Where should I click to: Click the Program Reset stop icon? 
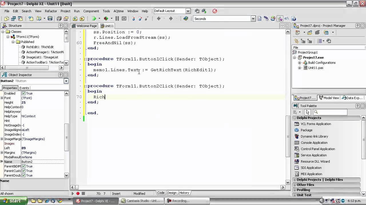point(124,19)
